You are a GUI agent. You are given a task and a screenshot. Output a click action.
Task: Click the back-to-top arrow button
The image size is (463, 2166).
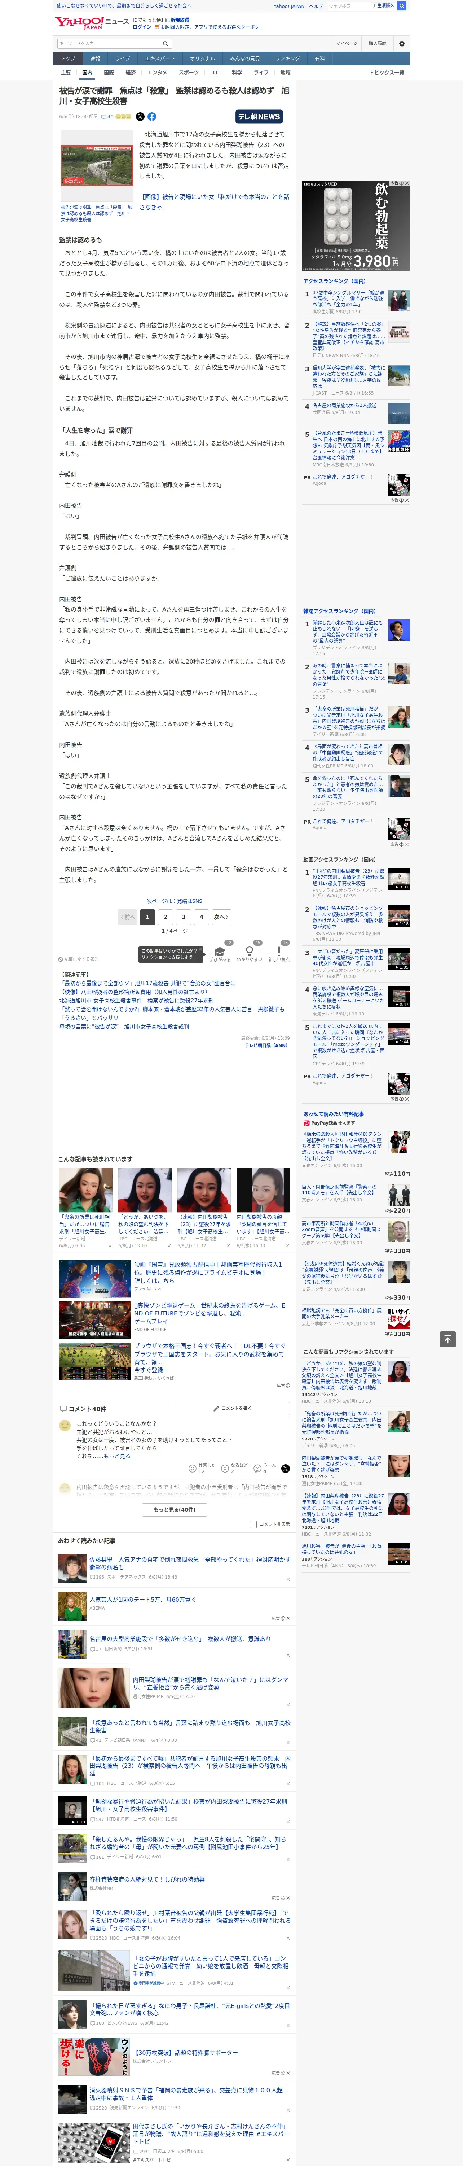[x=448, y=1339]
